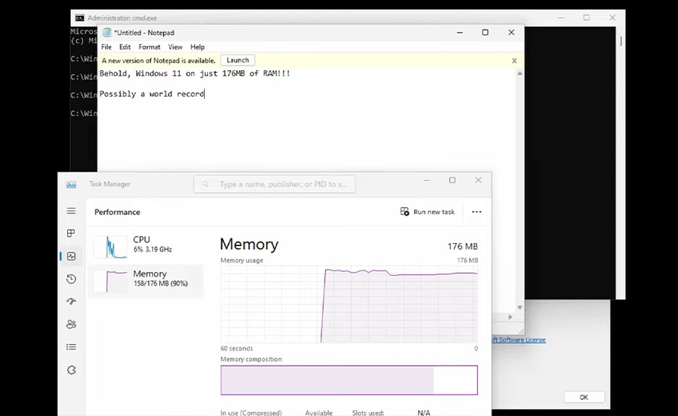
Task: Click Memory usage graph
Action: click(349, 305)
